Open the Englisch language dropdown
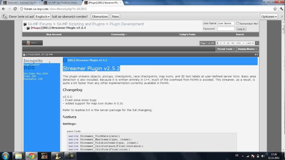 [x=43, y=16]
